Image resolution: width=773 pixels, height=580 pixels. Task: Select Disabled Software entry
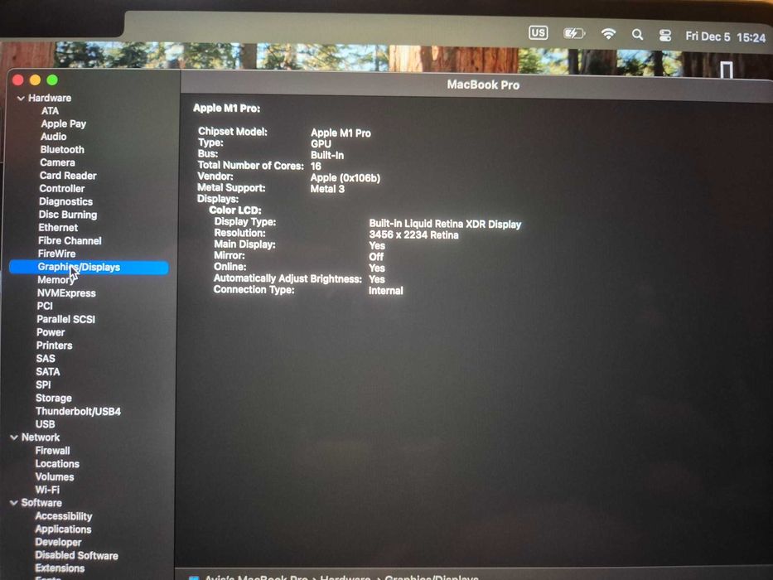[x=76, y=555]
